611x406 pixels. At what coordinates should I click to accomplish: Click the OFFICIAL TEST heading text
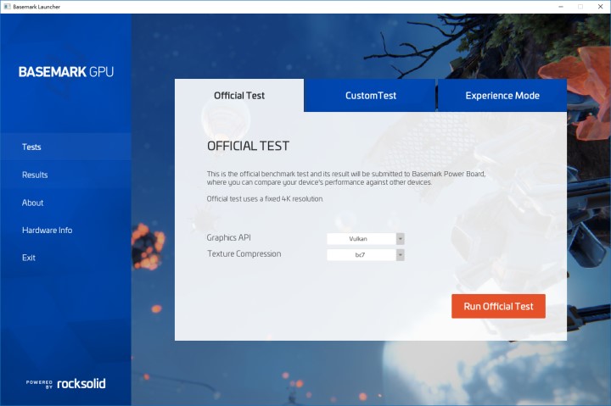pos(248,146)
